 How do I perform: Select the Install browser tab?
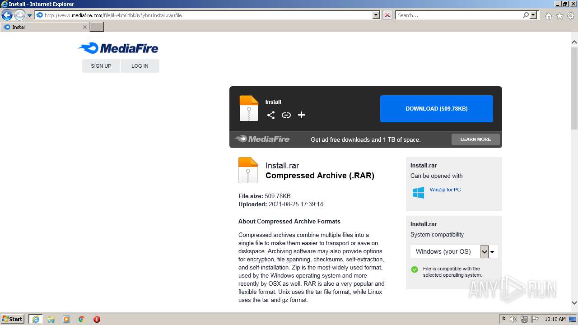tap(45, 27)
